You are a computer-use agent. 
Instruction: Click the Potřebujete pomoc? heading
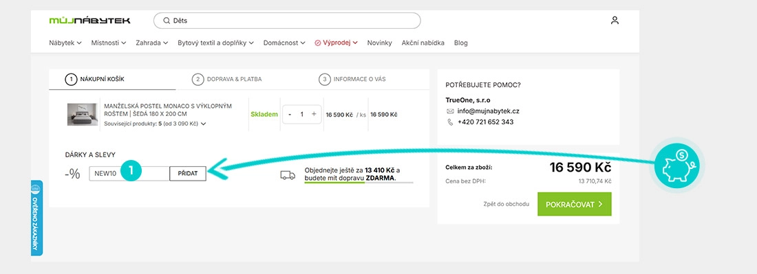[x=483, y=85]
